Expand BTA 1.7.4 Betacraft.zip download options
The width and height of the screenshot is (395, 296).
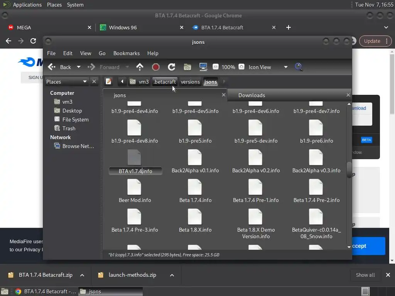pos(82,275)
